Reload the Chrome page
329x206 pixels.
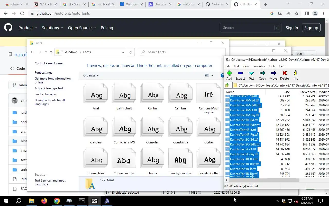[22, 13]
